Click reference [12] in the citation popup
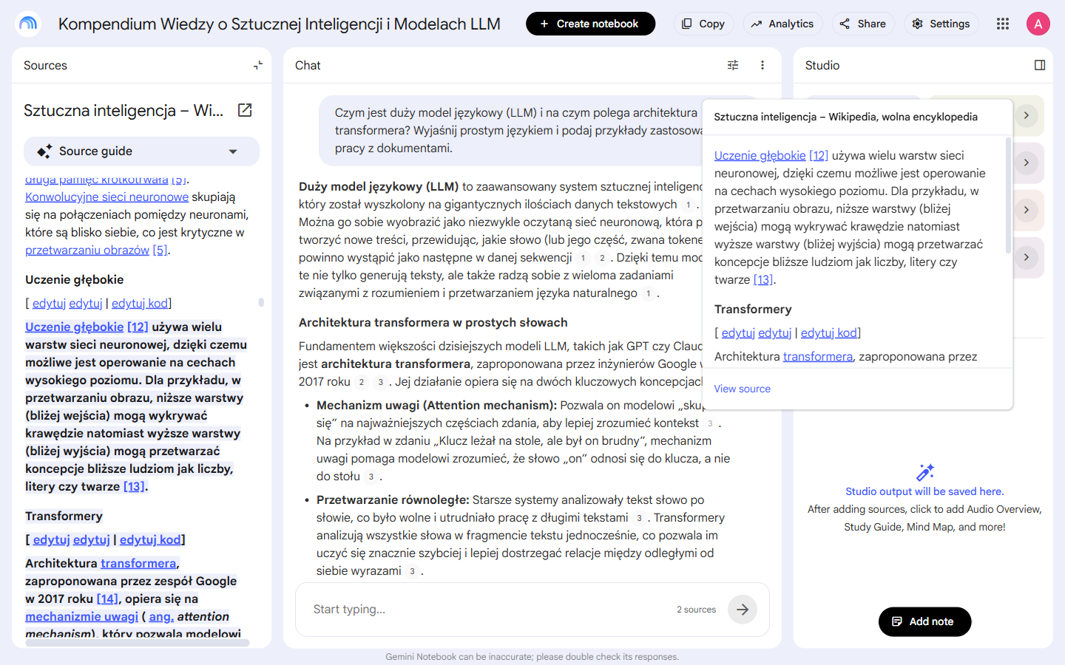 (x=819, y=155)
